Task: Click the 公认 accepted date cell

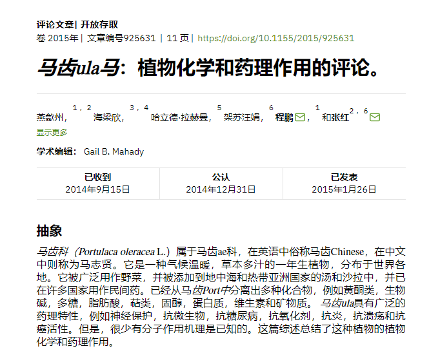Action: (x=221, y=184)
